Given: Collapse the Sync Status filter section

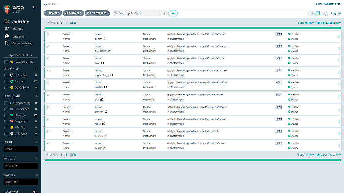Looking at the screenshot, I should pyautogui.click(x=36, y=69).
